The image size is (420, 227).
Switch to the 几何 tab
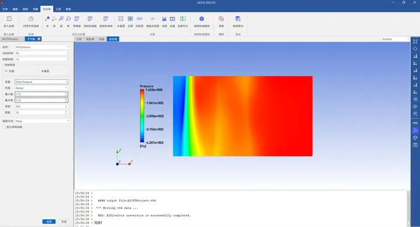coord(79,39)
